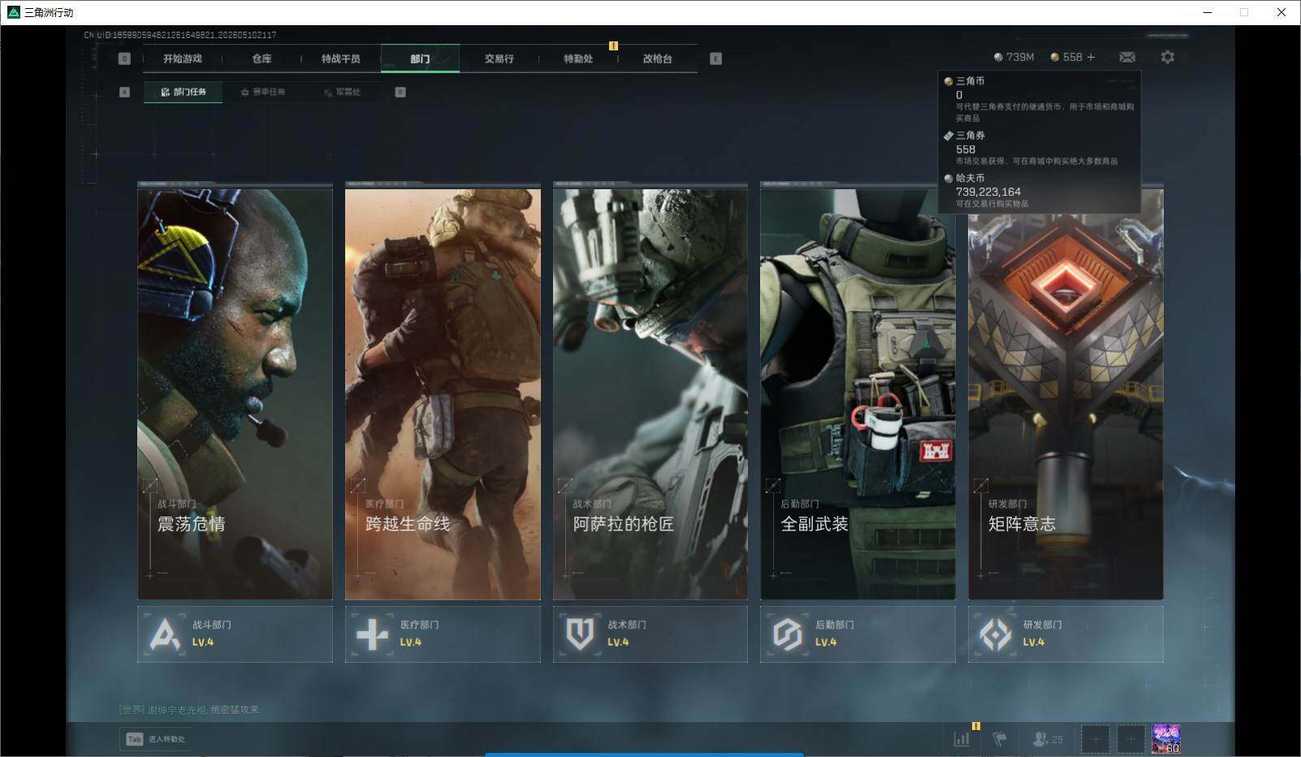Switch to the 特勤处 tab

coord(578,58)
